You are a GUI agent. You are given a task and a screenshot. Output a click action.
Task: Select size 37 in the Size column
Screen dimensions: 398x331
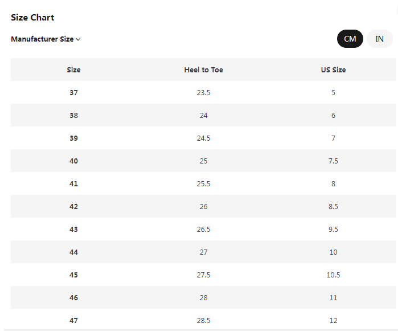[73, 93]
